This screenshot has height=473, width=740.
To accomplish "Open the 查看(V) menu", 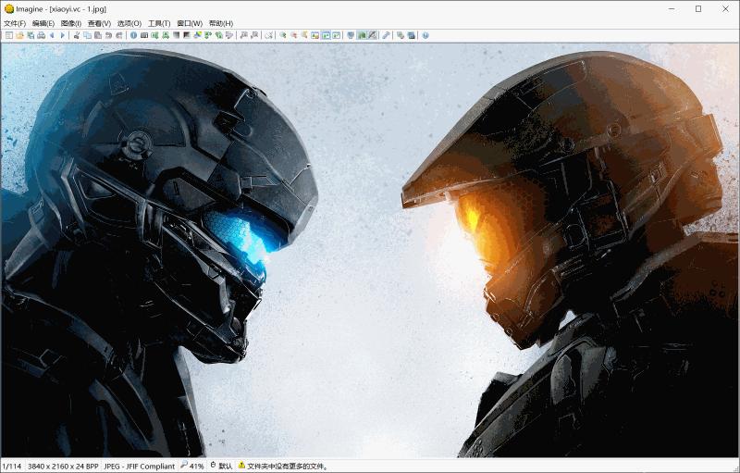I will point(99,23).
